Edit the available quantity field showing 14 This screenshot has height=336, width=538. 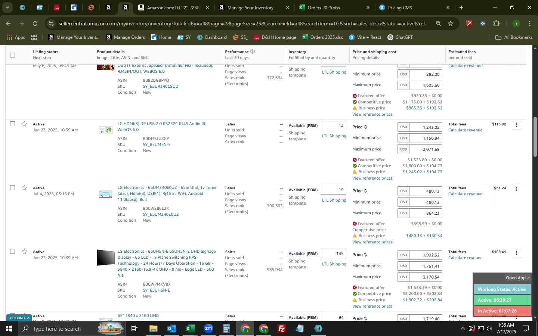point(334,126)
